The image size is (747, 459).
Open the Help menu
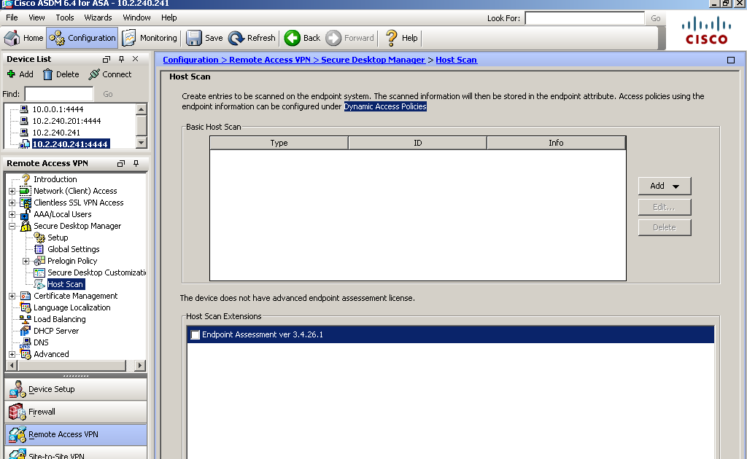[x=169, y=17]
